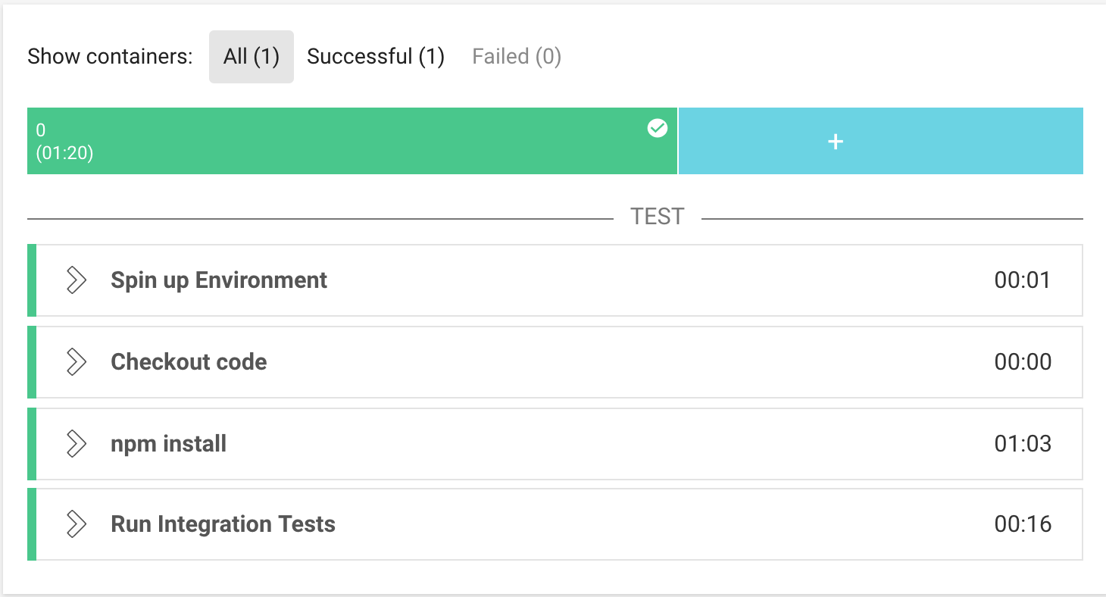1106x597 pixels.
Task: Click the (01:20) time label on container 0
Action: click(64, 153)
